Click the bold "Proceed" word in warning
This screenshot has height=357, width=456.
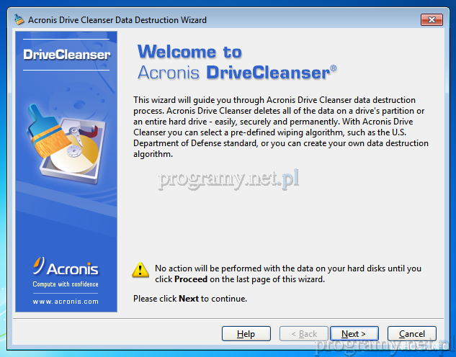(190, 279)
